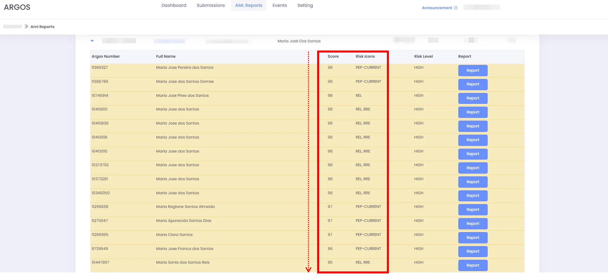Go to Submissions tab
This screenshot has width=608, height=278.
point(211,5)
